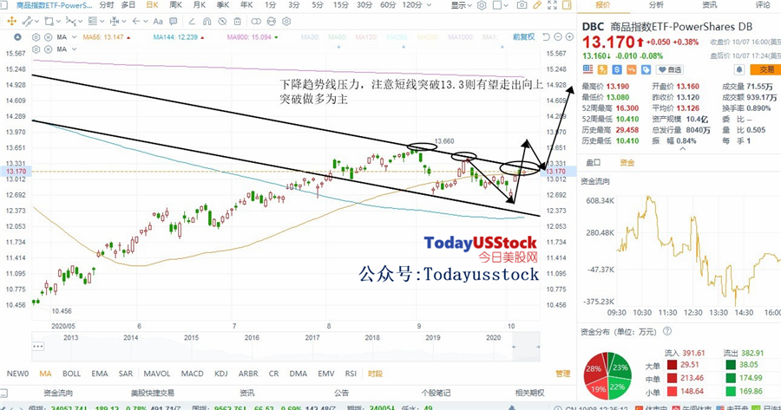Expand the quote details chevron under 振幅
Viewport: 781px width, 410px height.
coord(682,148)
